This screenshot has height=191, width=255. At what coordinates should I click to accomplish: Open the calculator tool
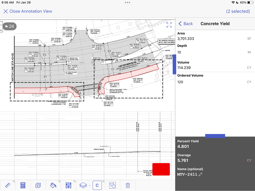click(x=23, y=185)
